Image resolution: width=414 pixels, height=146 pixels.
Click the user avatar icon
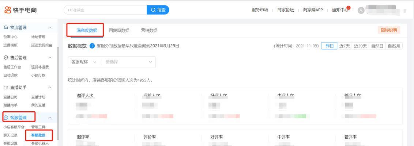point(361,10)
